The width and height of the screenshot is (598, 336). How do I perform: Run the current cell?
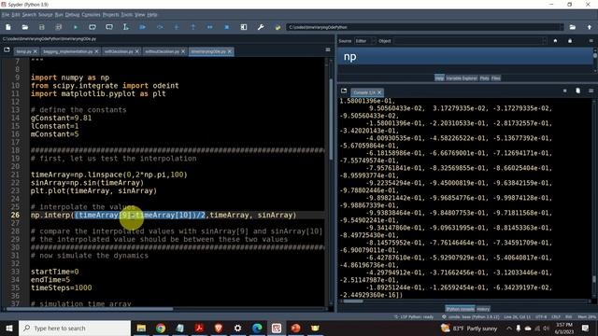point(93,27)
